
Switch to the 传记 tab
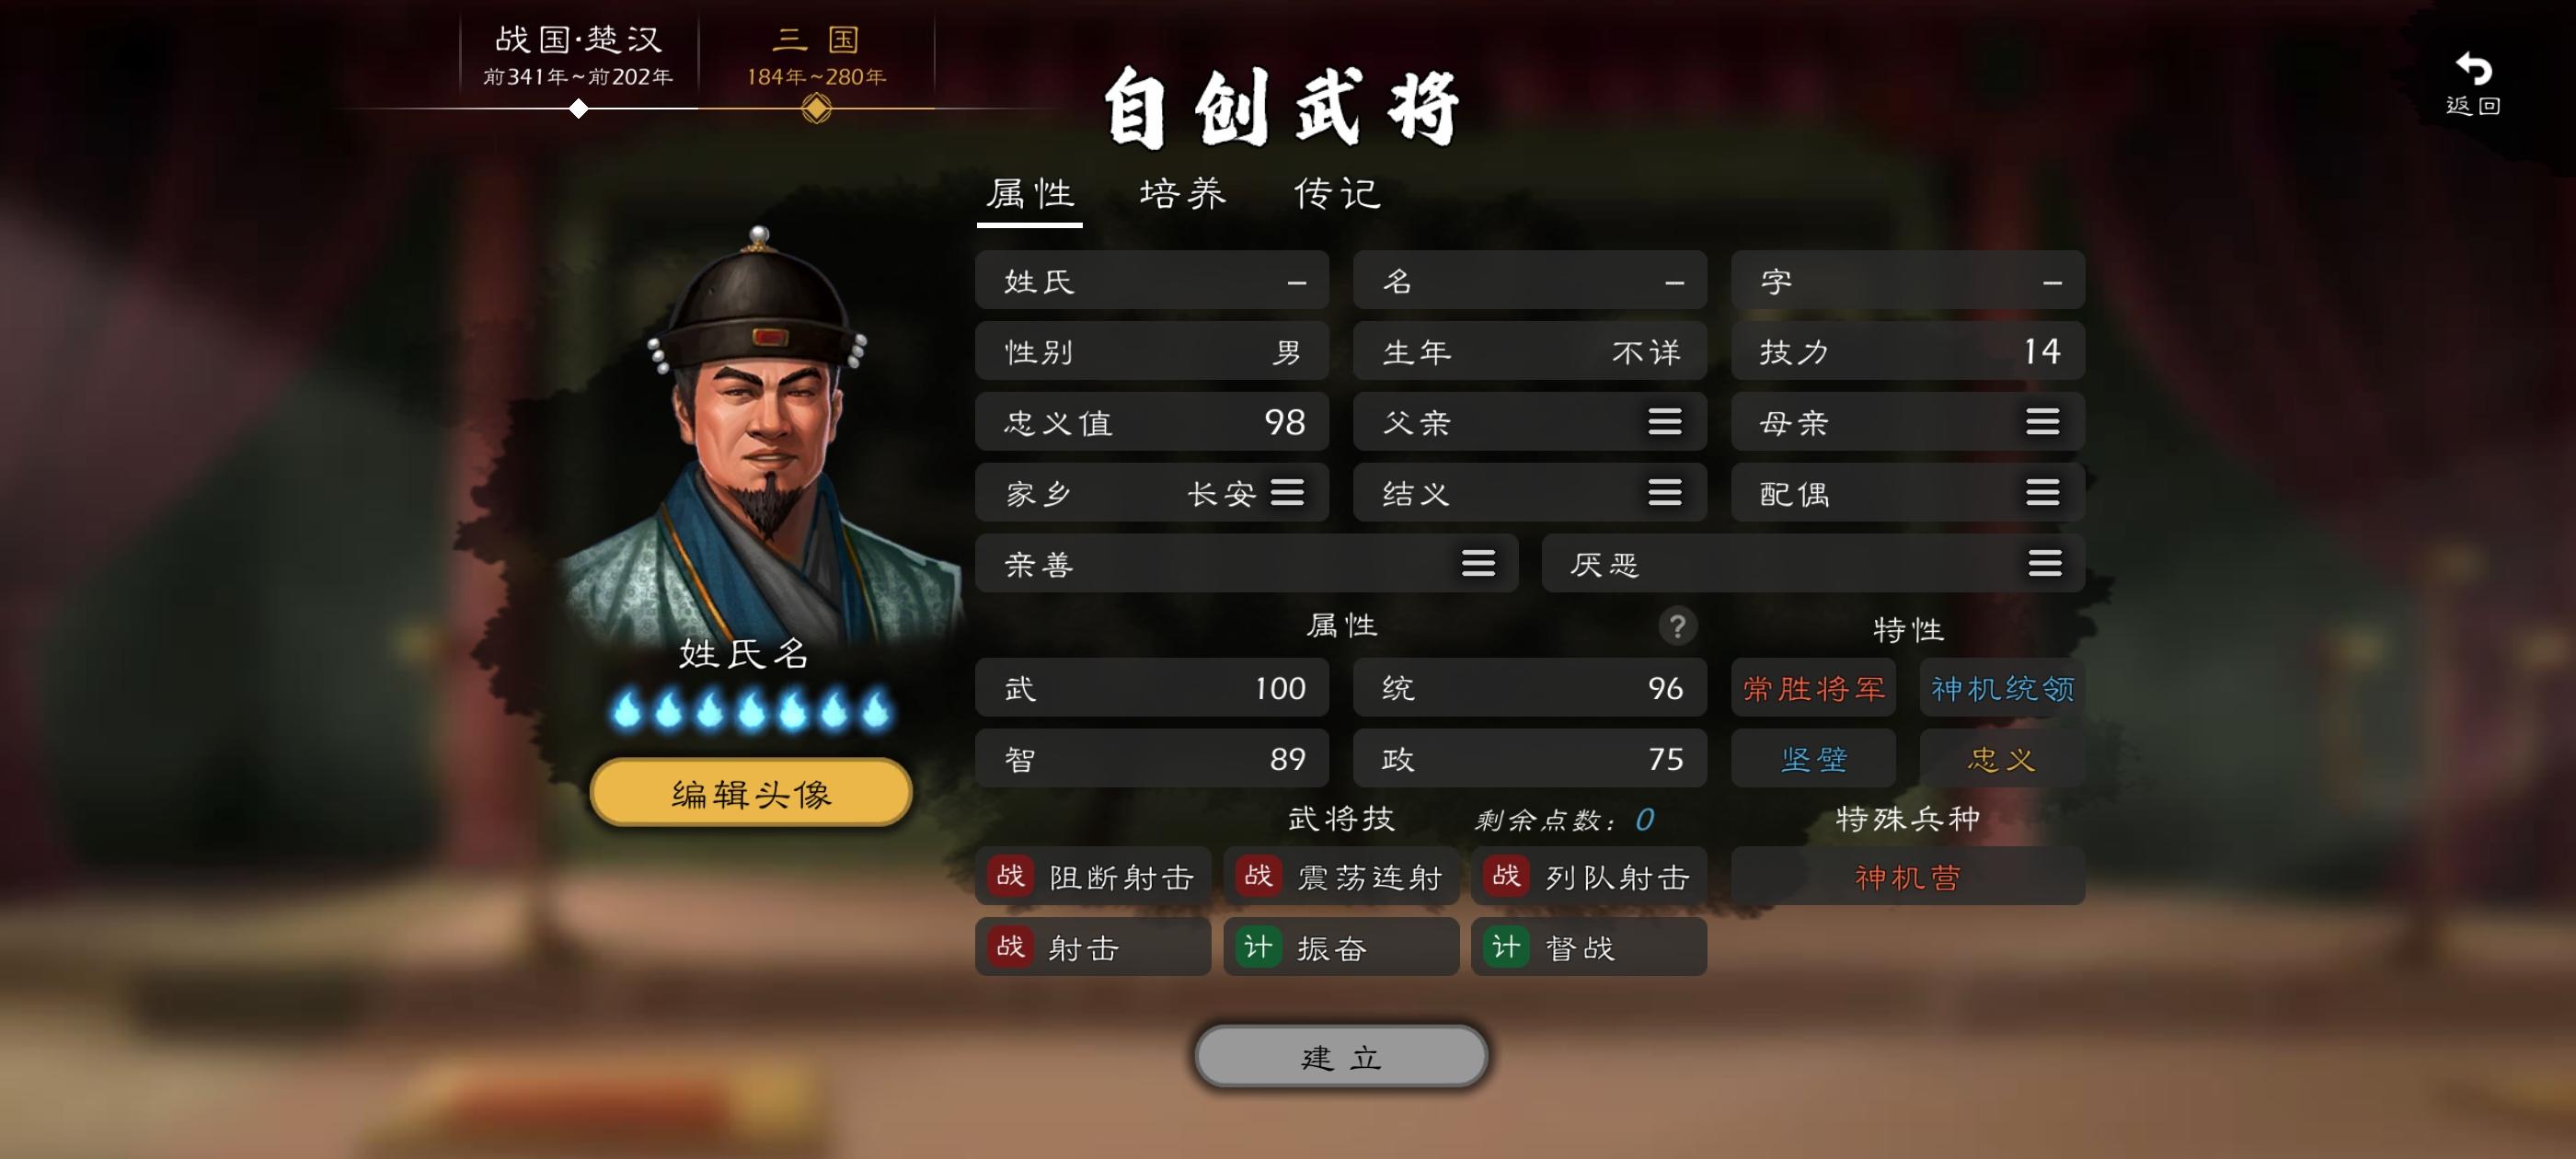[x=1337, y=194]
